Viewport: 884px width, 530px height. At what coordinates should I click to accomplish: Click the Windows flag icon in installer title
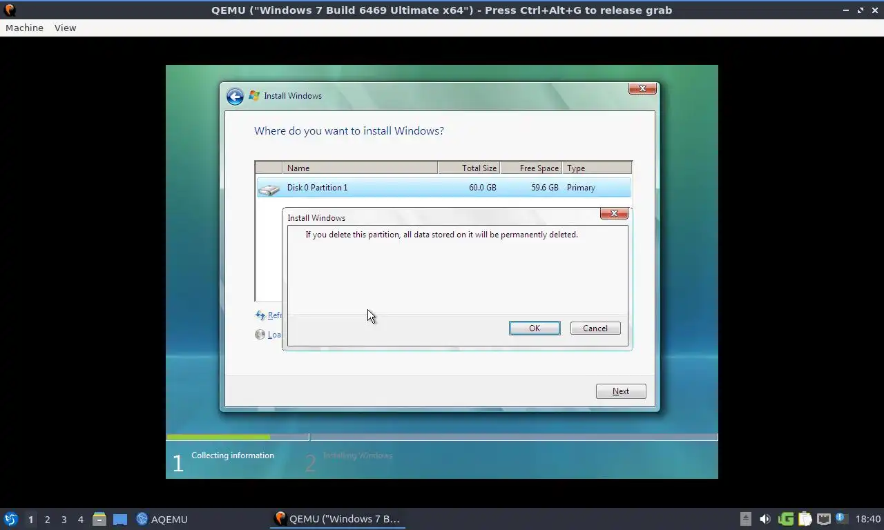254,96
